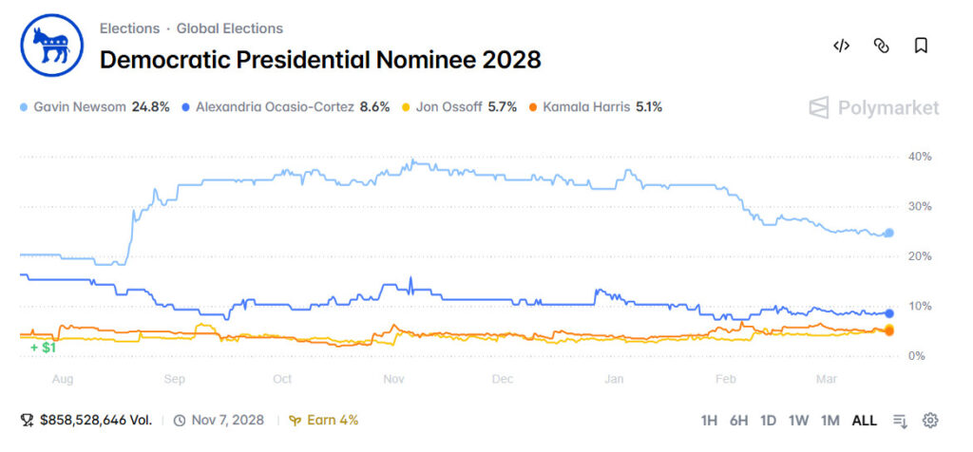Click the Earn 4% link
Viewport: 973px width, 452px height.
coord(324,420)
